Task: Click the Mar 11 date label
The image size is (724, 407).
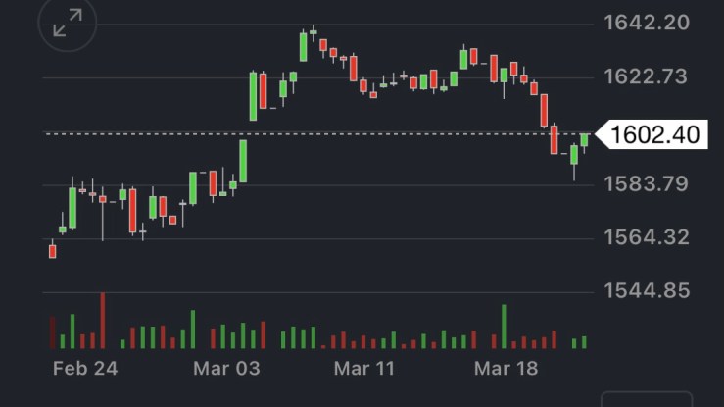Action: coord(363,369)
